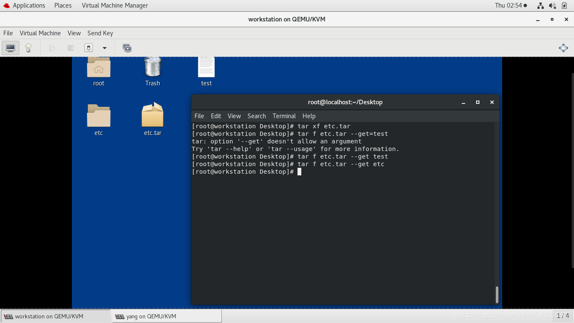Open the terminal's File menu
The height and width of the screenshot is (323, 574).
pyautogui.click(x=199, y=116)
